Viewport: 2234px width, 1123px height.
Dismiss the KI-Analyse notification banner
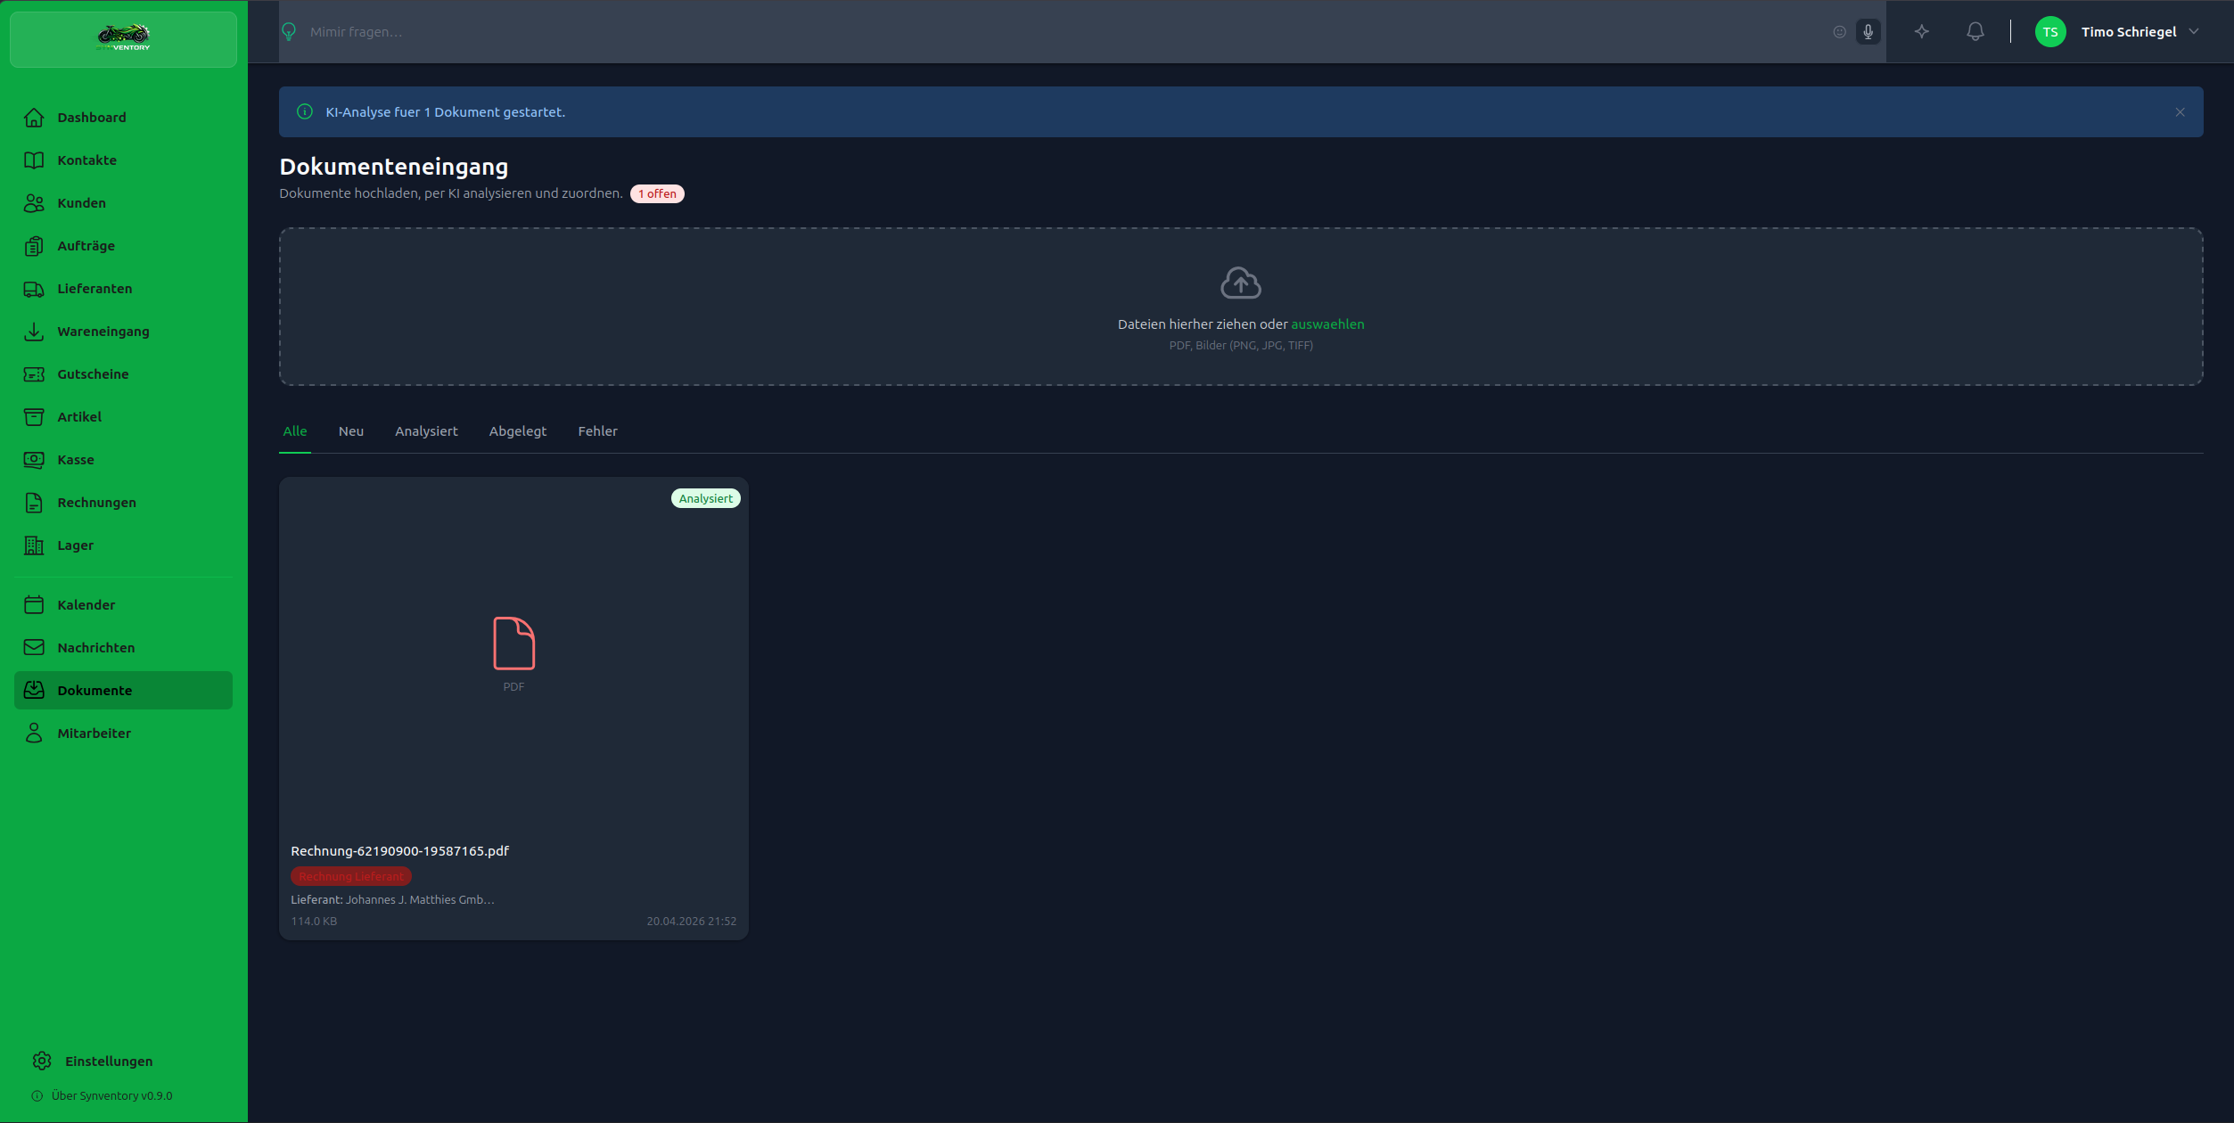coord(2180,112)
